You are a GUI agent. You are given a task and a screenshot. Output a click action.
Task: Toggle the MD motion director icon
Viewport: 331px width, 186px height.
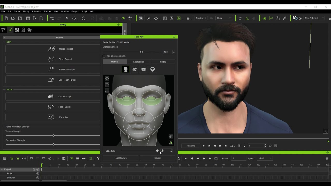click(x=295, y=18)
